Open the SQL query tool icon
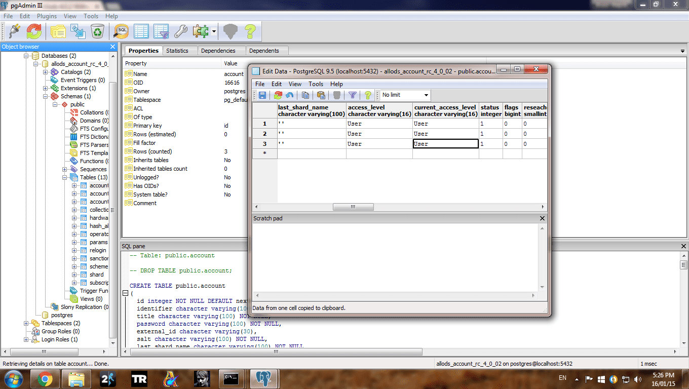The height and width of the screenshot is (389, 689). coord(121,31)
